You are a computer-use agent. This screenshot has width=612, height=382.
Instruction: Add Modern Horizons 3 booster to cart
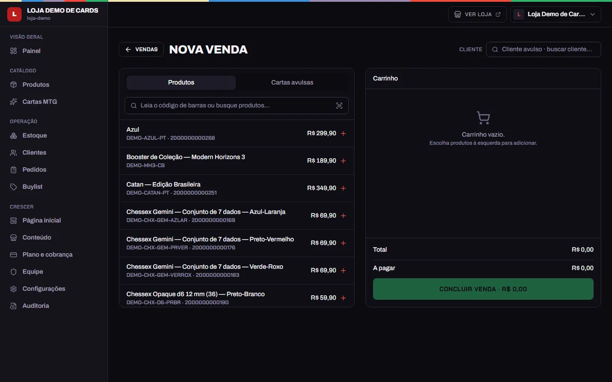pyautogui.click(x=343, y=161)
